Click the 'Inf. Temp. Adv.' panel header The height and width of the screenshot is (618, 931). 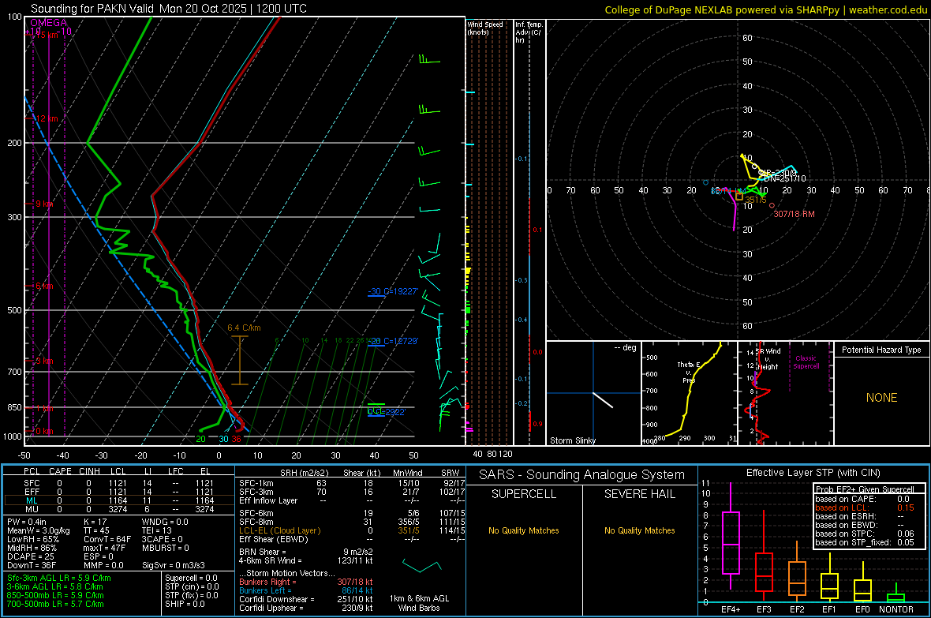click(529, 32)
